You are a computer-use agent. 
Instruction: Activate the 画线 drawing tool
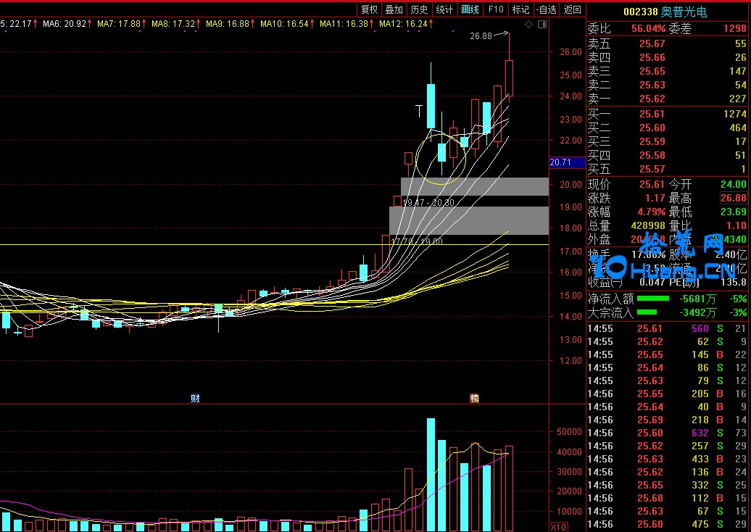pyautogui.click(x=470, y=9)
